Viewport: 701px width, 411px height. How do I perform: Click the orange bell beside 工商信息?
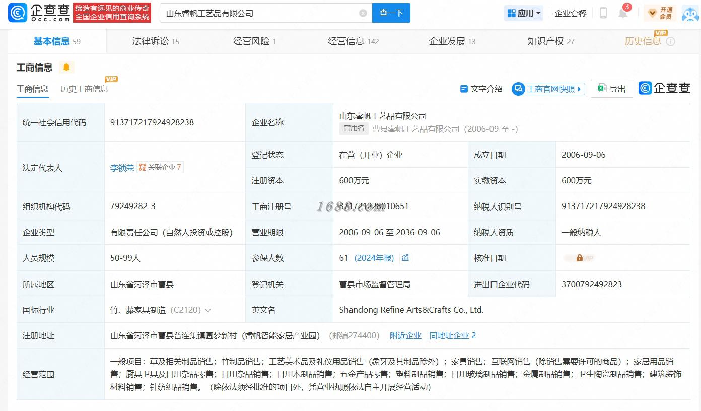click(66, 67)
